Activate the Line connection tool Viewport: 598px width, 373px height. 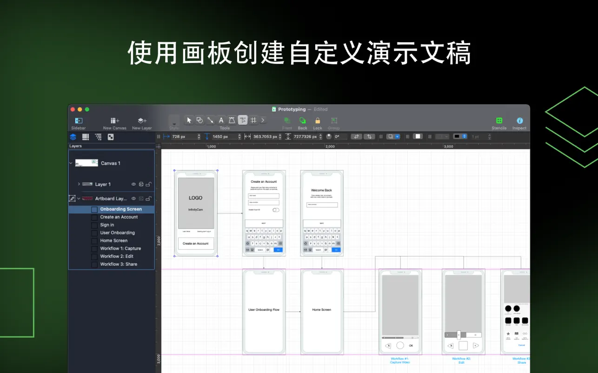[x=210, y=120]
